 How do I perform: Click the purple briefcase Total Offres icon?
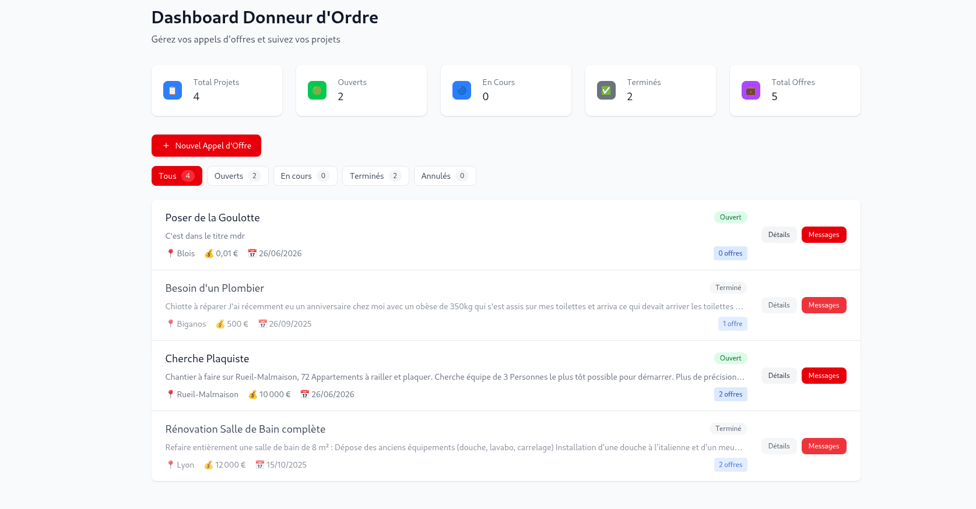click(751, 90)
